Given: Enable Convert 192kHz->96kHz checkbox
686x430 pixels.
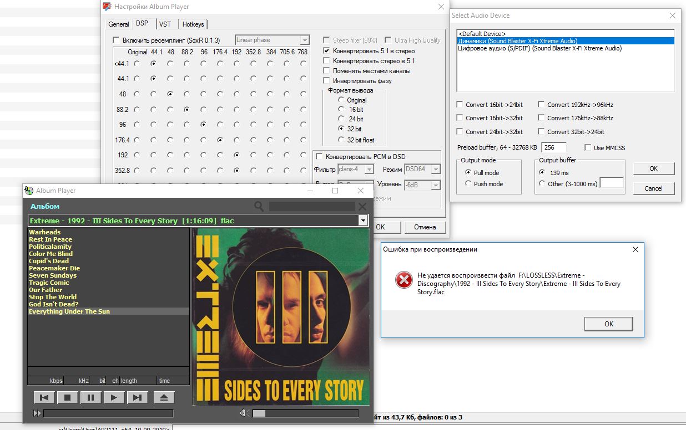Looking at the screenshot, I should pos(541,104).
